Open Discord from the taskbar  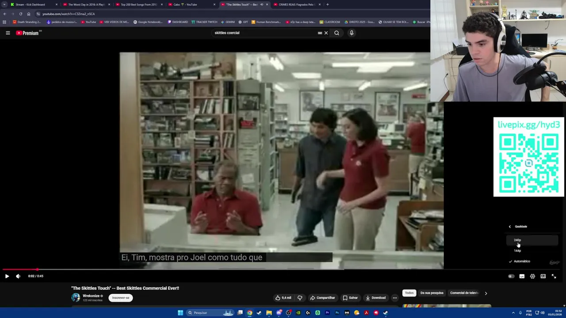[279, 313]
